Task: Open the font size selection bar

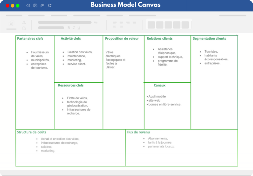Action: pos(51,28)
